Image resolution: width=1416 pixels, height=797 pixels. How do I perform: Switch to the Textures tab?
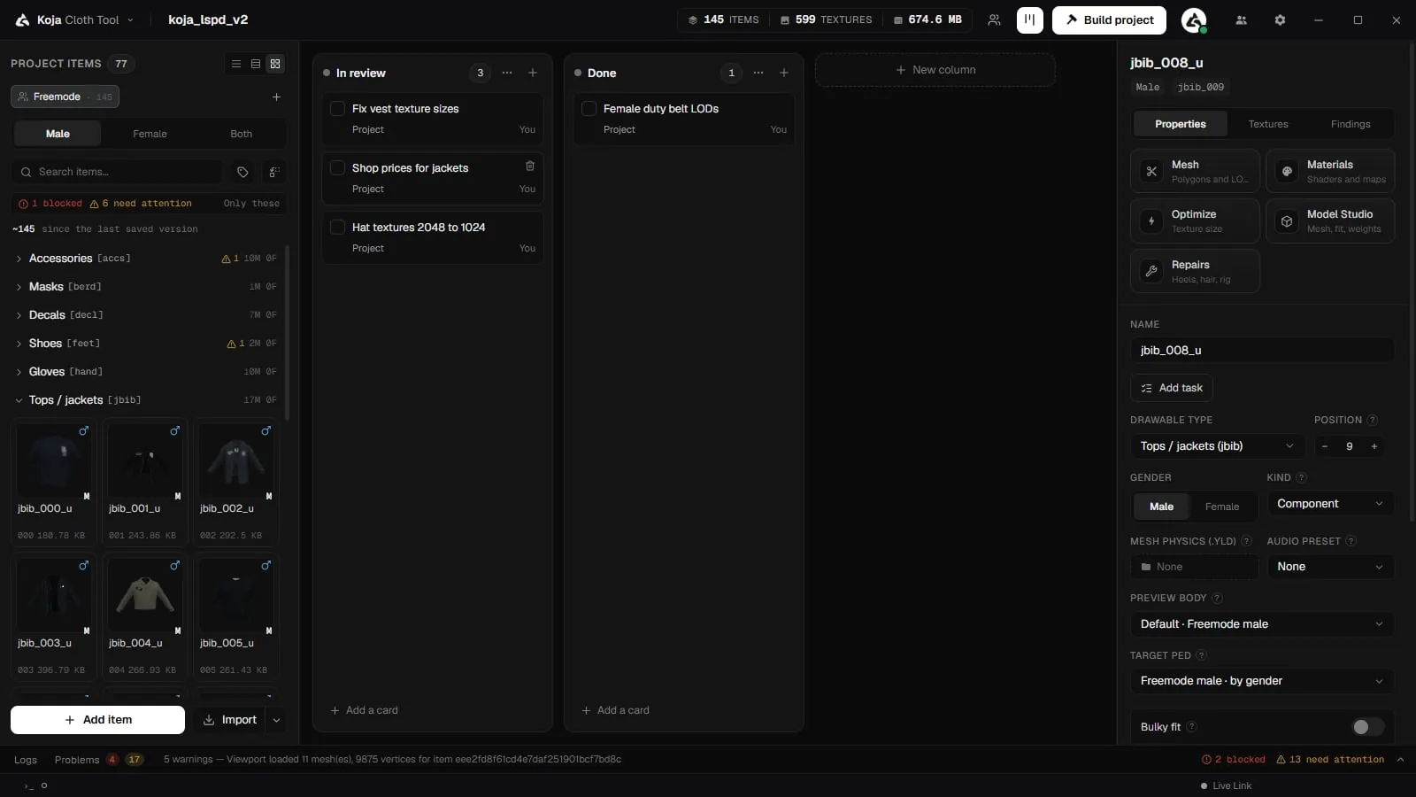coord(1268,124)
